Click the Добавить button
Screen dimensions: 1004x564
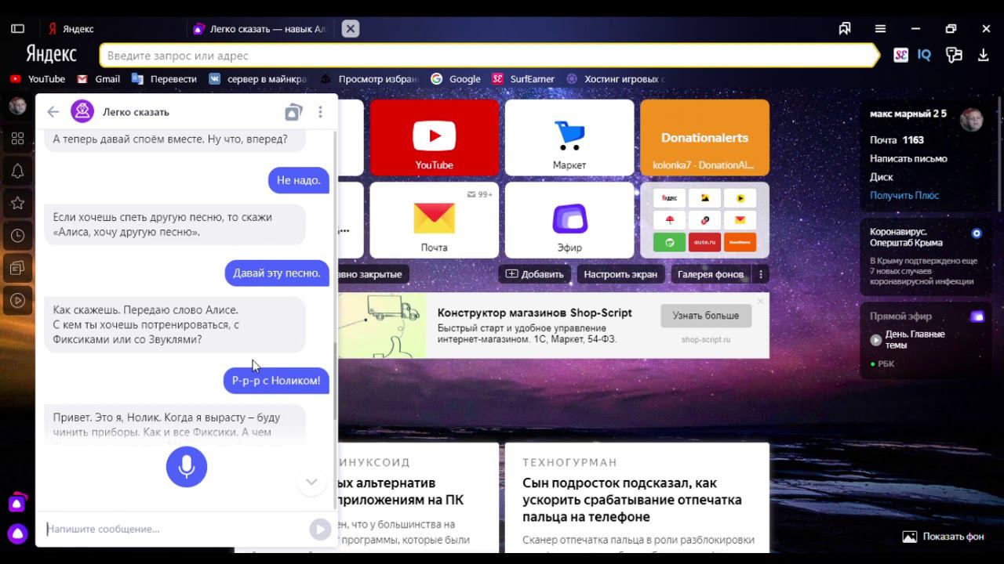(x=535, y=274)
